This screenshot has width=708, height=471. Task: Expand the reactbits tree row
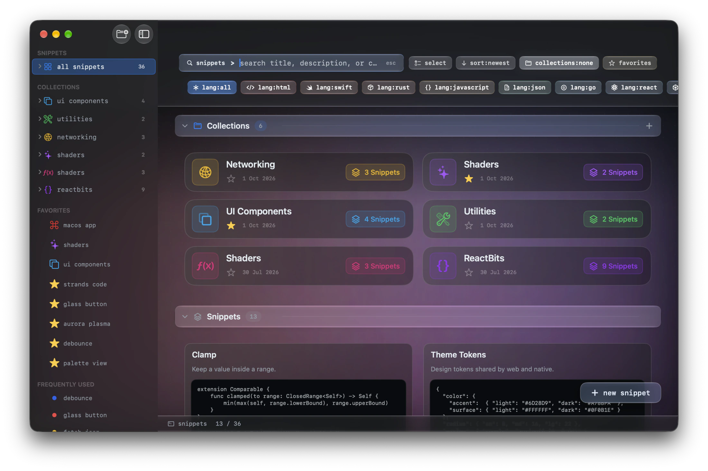pyautogui.click(x=40, y=189)
